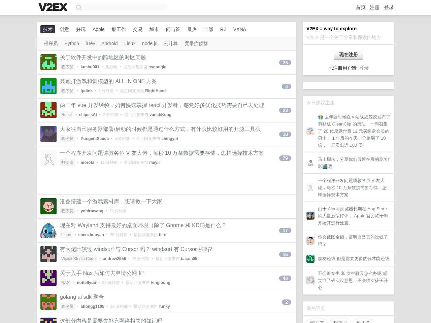Click morota's sketch avatar

(48, 158)
